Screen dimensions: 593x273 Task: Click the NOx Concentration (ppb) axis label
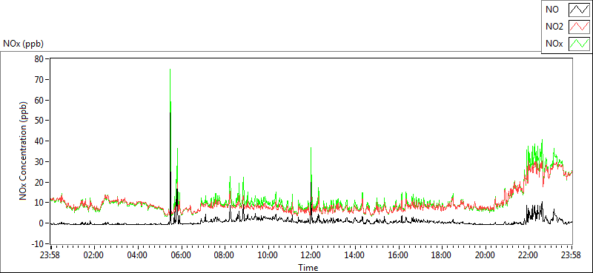click(x=24, y=151)
